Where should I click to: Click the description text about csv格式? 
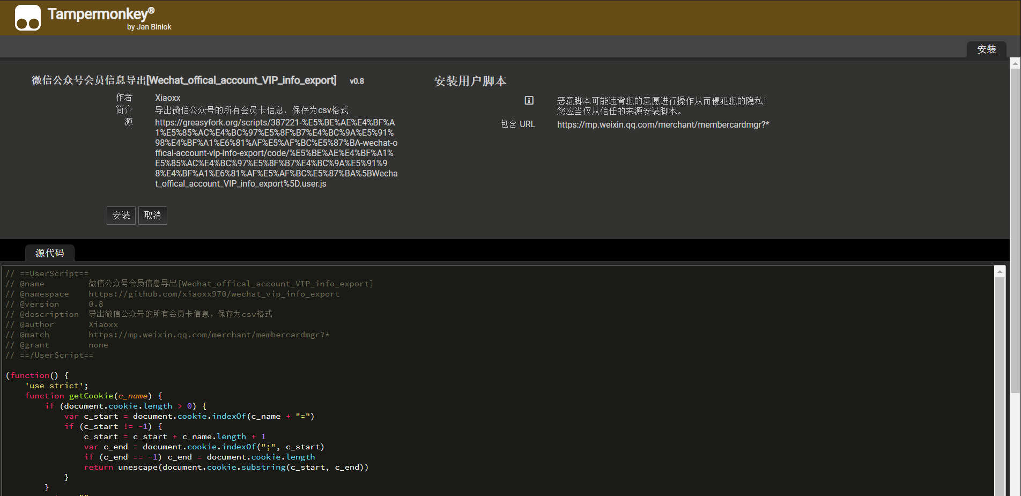(251, 110)
